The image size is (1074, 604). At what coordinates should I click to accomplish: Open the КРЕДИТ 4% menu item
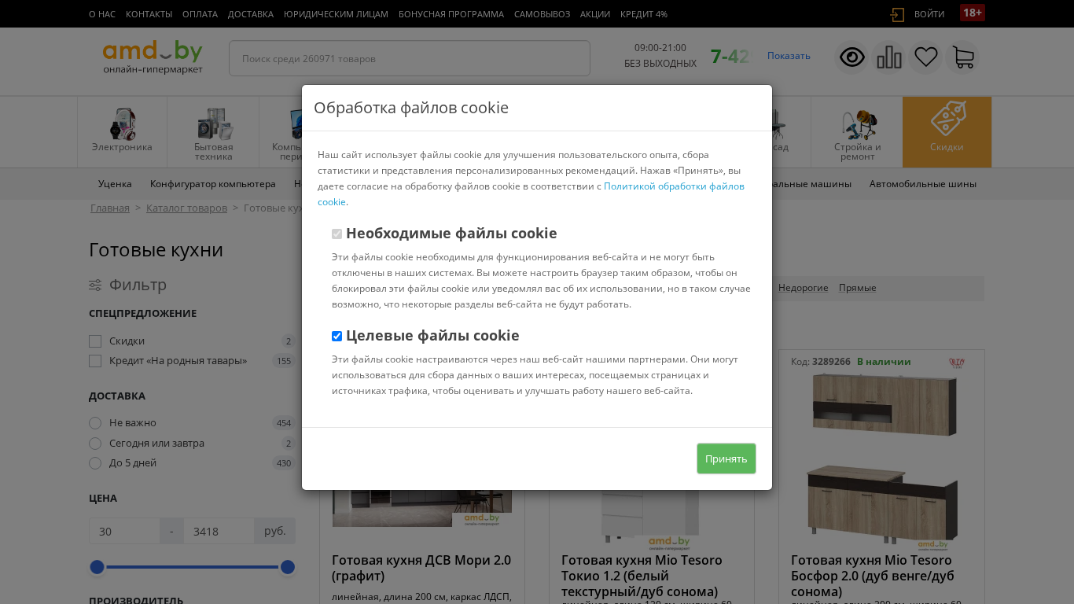point(644,14)
